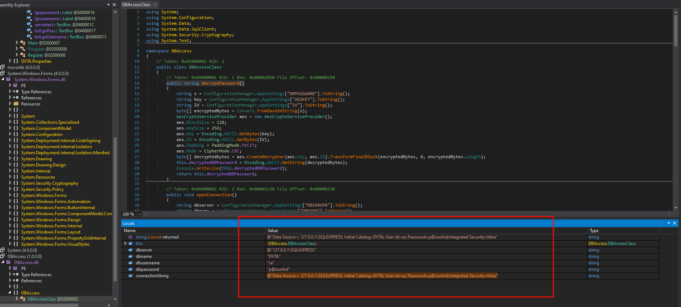Screen dimensions: 681x307
Task: Click the DBAccess.dll module icon
Action: point(9,262)
